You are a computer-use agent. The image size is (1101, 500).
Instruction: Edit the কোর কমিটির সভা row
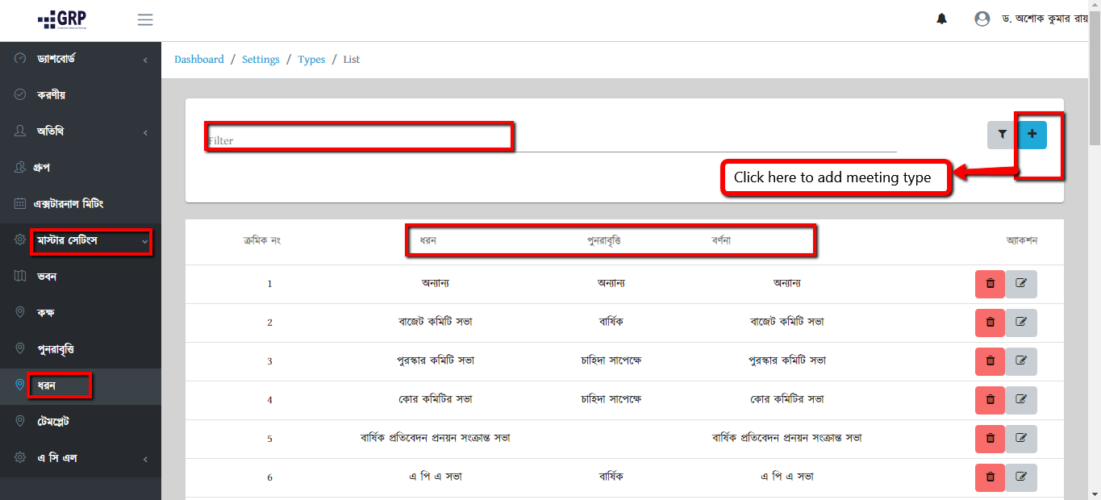(1021, 400)
